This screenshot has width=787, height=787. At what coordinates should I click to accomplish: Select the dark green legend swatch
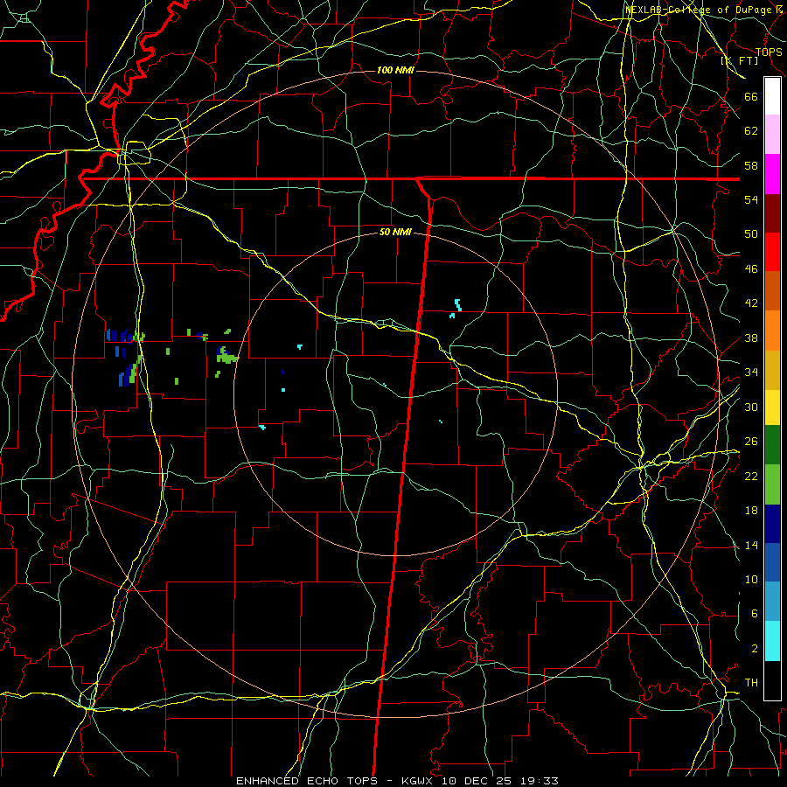click(772, 445)
